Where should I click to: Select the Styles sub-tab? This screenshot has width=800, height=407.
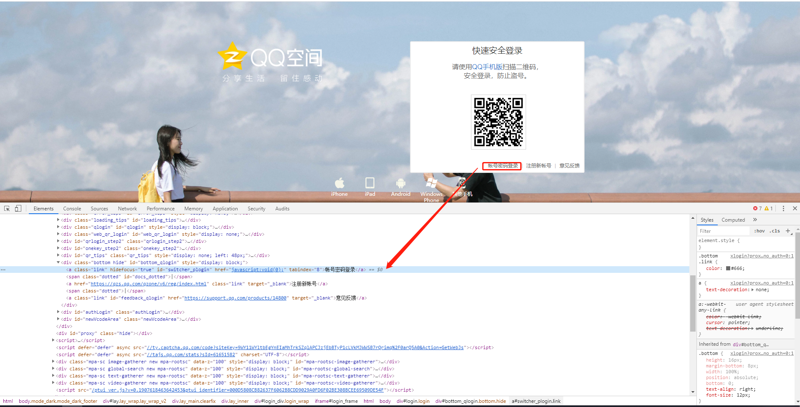[x=707, y=220]
